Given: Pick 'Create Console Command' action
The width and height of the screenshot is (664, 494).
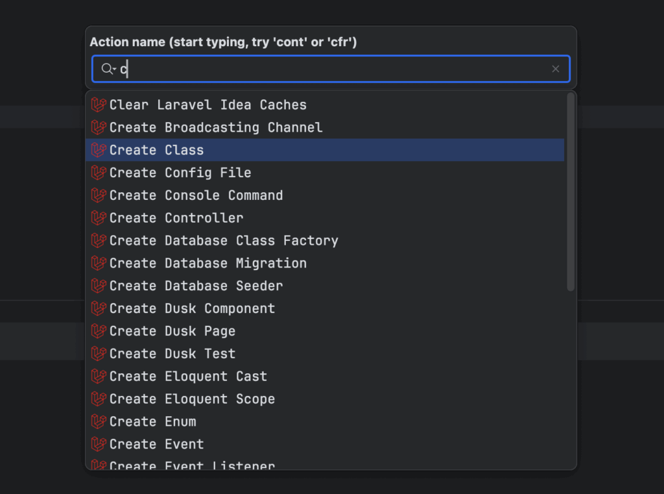Looking at the screenshot, I should click(325, 195).
